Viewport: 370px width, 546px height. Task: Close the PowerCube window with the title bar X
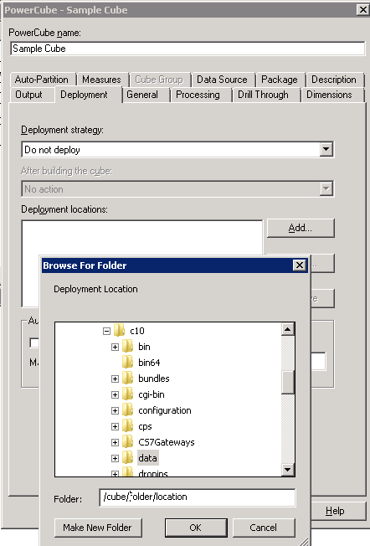pyautogui.click(x=362, y=10)
